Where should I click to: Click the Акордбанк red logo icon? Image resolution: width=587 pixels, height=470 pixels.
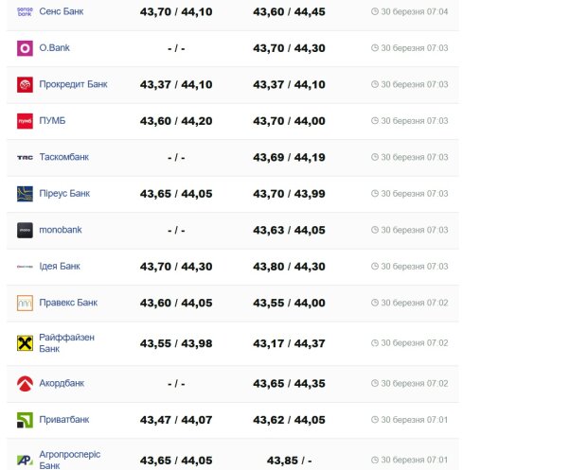click(25, 384)
